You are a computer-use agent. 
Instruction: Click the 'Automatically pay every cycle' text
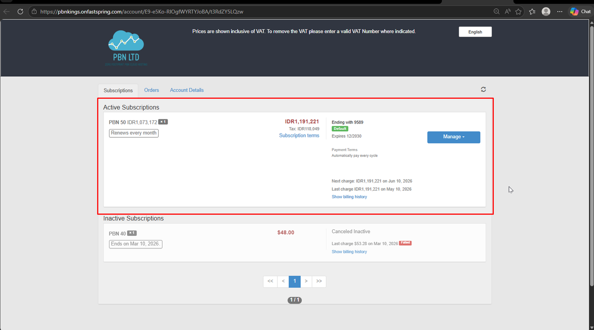(355, 156)
